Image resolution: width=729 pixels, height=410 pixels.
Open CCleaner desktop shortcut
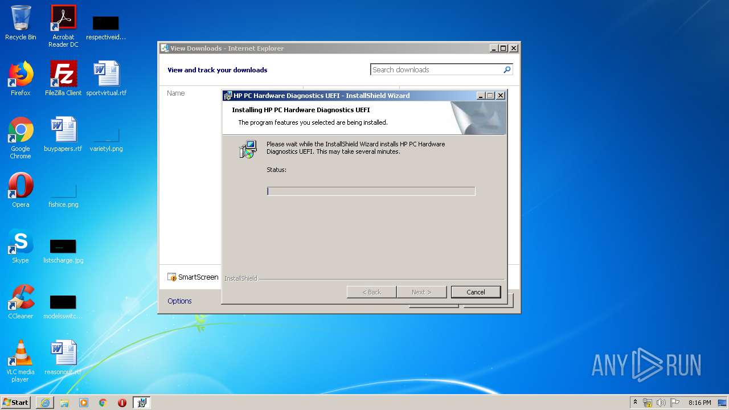(x=21, y=302)
